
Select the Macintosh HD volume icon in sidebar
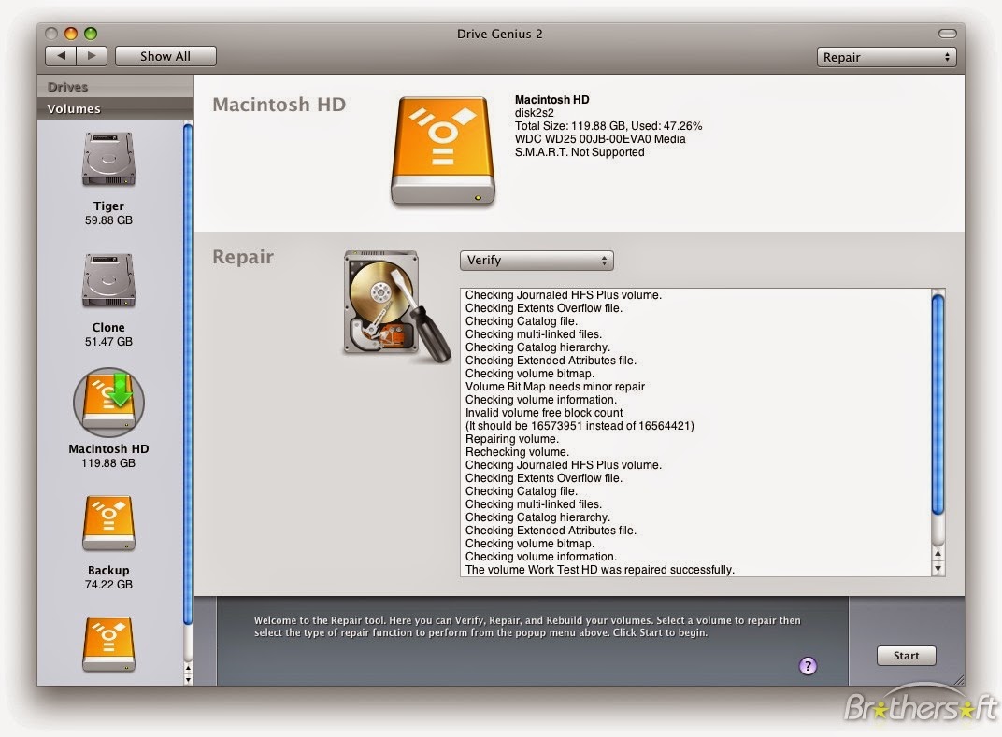[108, 403]
